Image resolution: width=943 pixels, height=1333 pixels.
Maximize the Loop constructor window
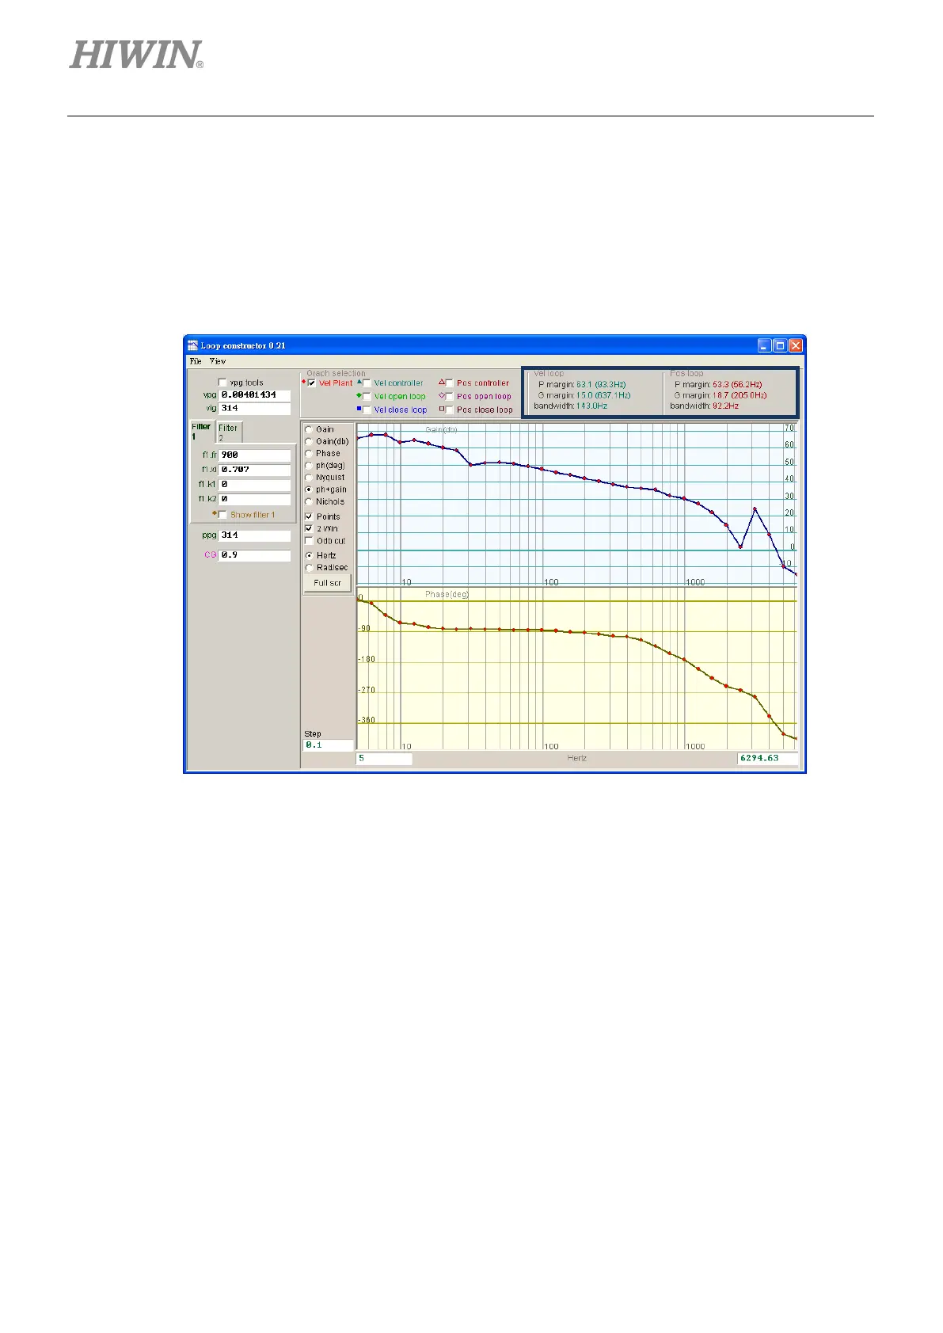tap(780, 345)
